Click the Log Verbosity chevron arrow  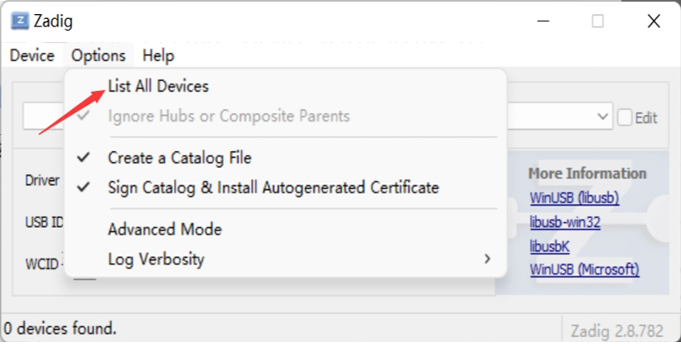coord(487,259)
